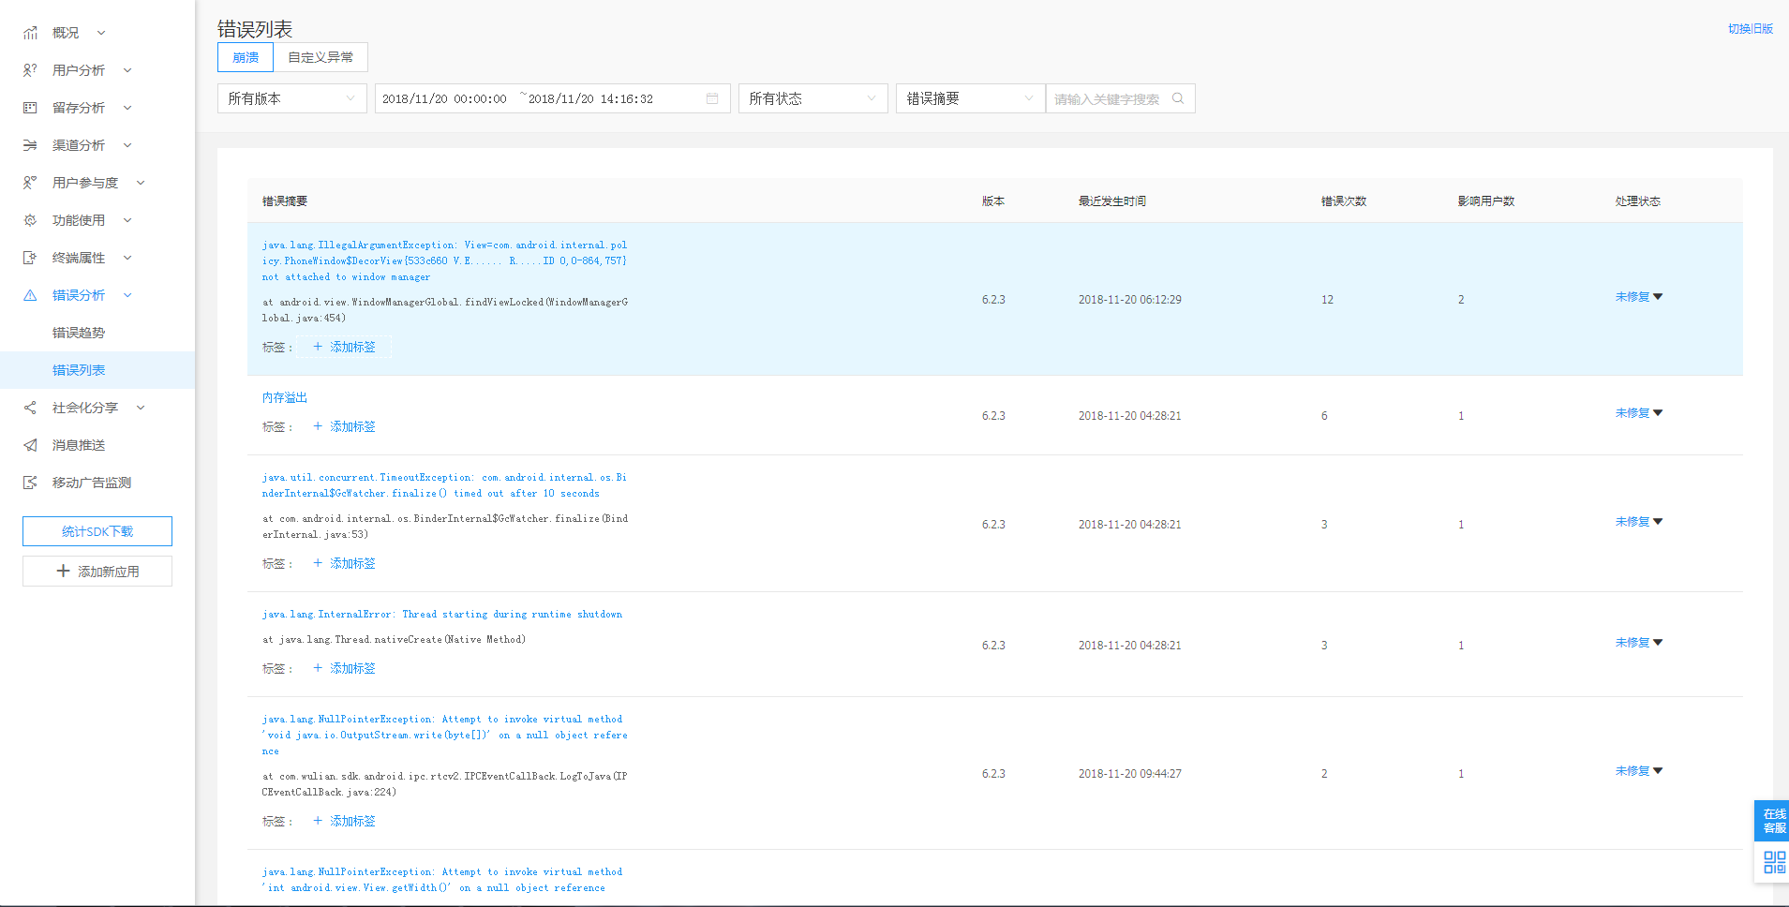
Task: Click the search magnifier icon
Action: click(x=1178, y=98)
